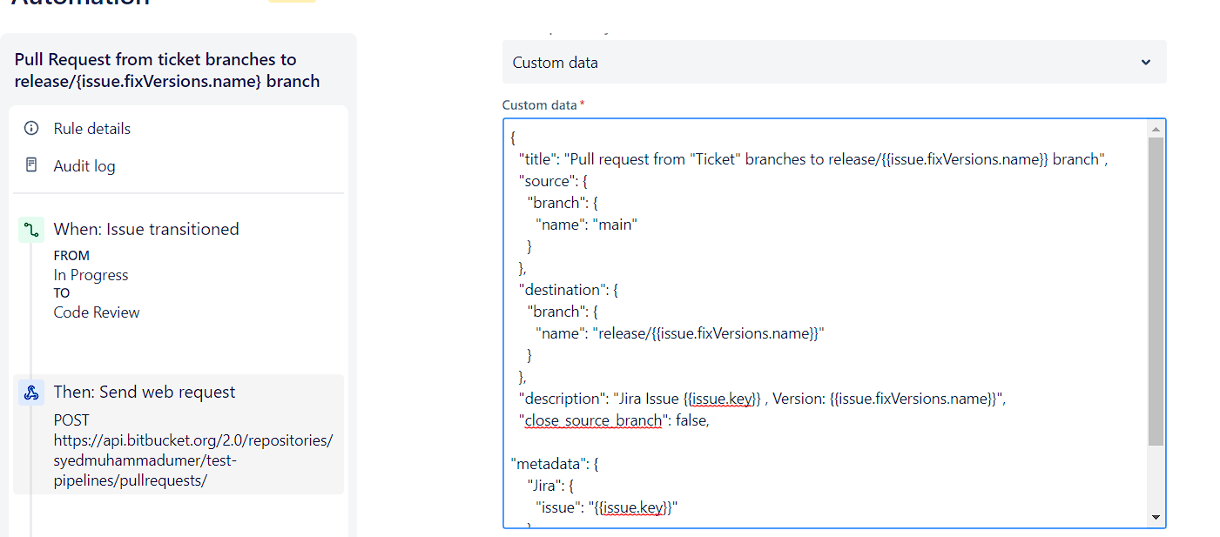Viewport: 1220px width, 537px height.
Task: Click the 'Code Review' status text
Action: [x=97, y=312]
